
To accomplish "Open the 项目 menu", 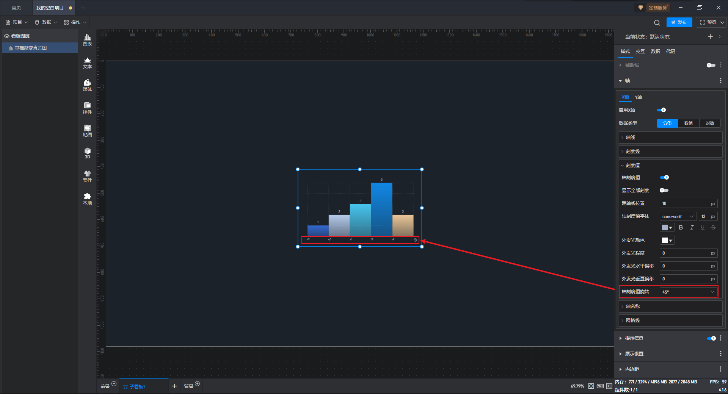I will pos(17,22).
